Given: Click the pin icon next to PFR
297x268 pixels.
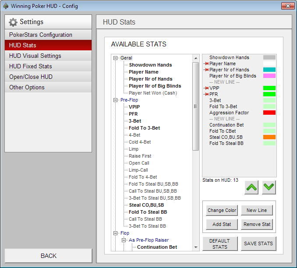Looking at the screenshot, I should (x=206, y=94).
